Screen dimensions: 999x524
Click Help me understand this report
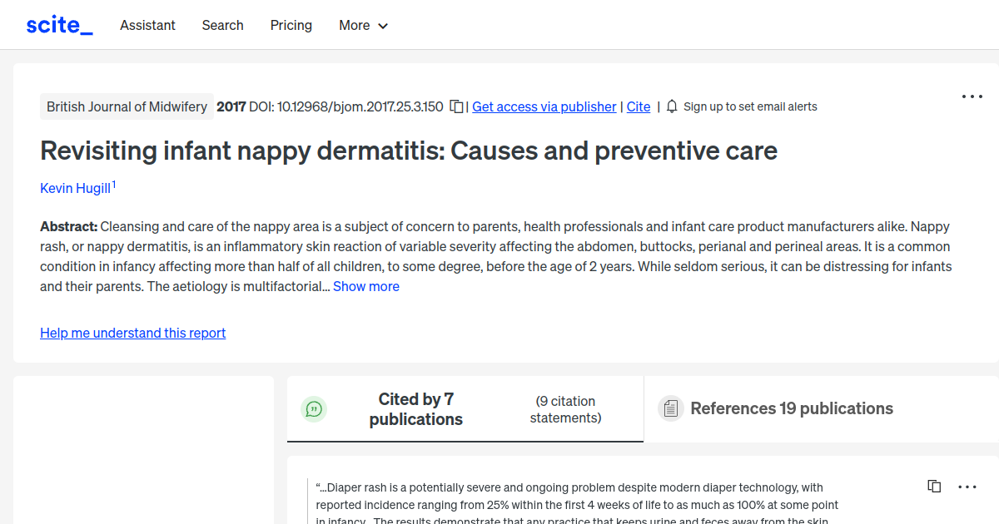tap(132, 333)
